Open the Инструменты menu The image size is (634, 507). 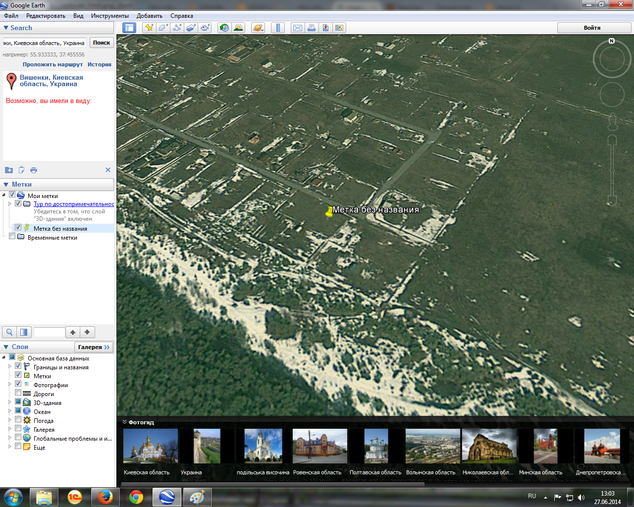coord(109,16)
